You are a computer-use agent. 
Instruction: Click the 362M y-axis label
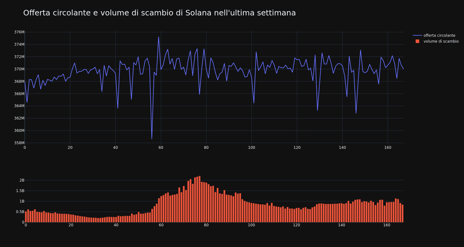(x=19, y=118)
